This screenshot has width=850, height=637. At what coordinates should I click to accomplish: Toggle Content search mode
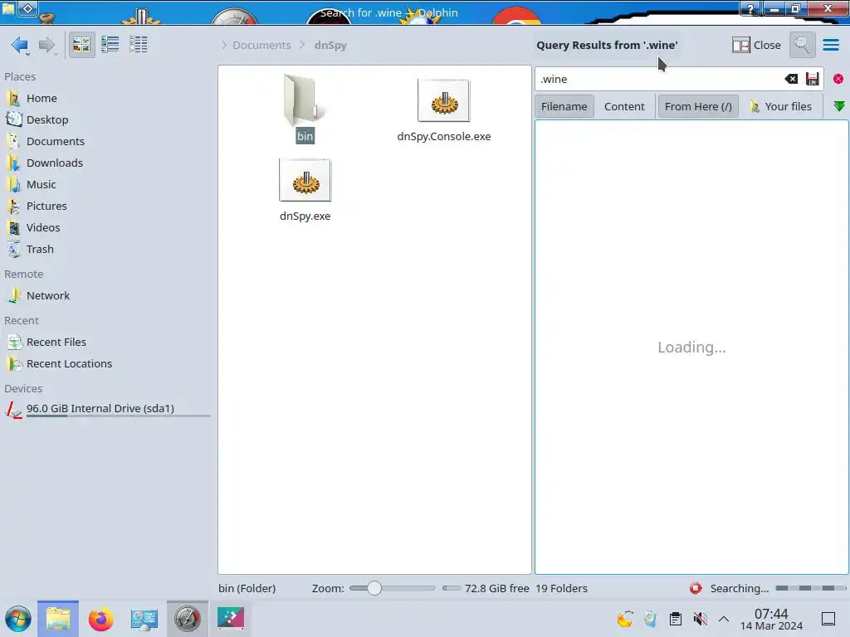624,106
